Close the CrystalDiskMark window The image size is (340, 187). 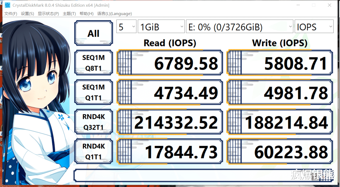click(329, 5)
